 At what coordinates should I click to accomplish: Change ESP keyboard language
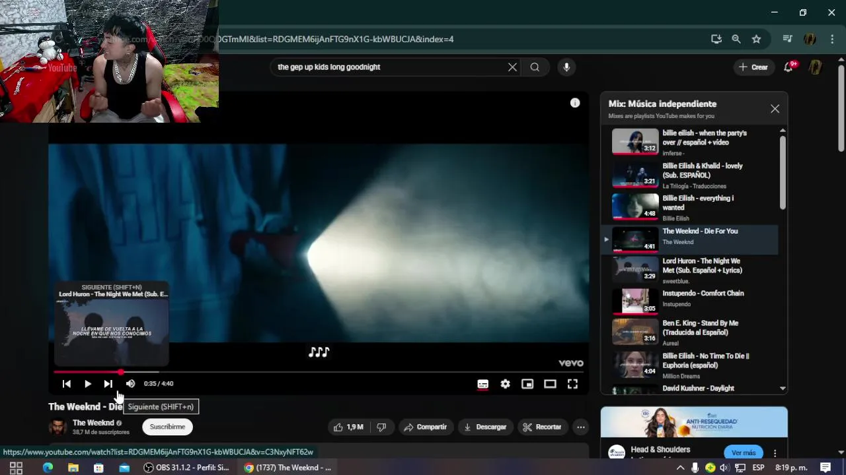coord(758,468)
